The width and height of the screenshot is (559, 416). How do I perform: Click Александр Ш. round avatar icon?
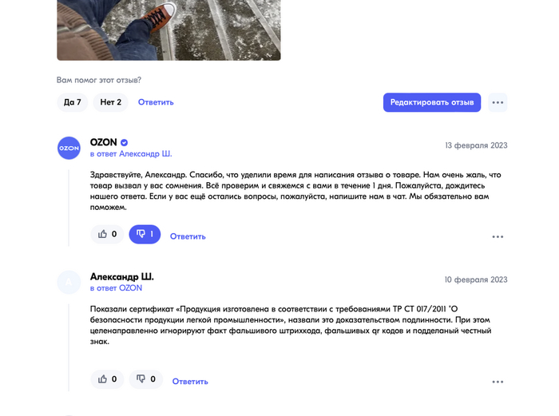click(69, 282)
